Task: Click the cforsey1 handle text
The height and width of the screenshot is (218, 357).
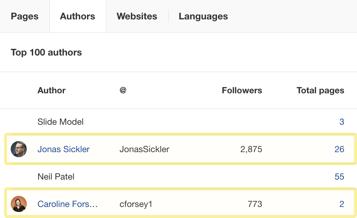Action: 136,204
